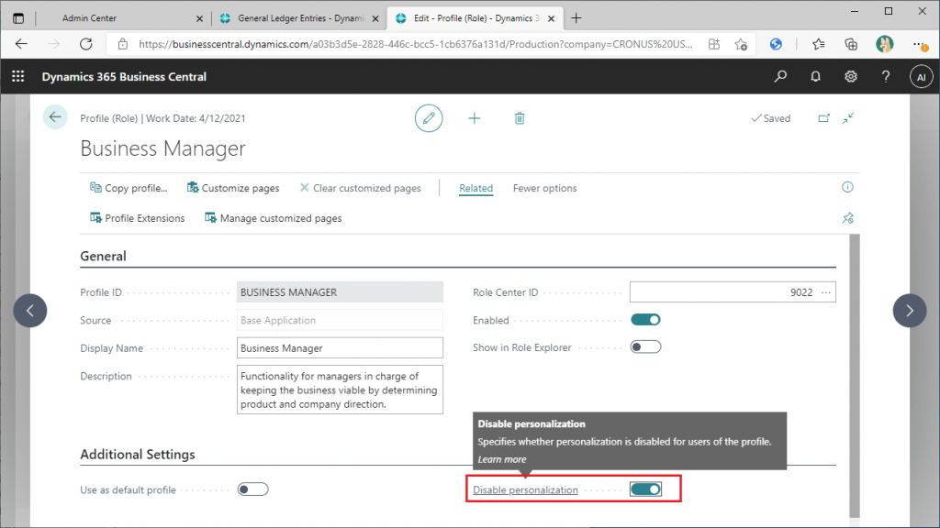Open browser Collections

(851, 44)
